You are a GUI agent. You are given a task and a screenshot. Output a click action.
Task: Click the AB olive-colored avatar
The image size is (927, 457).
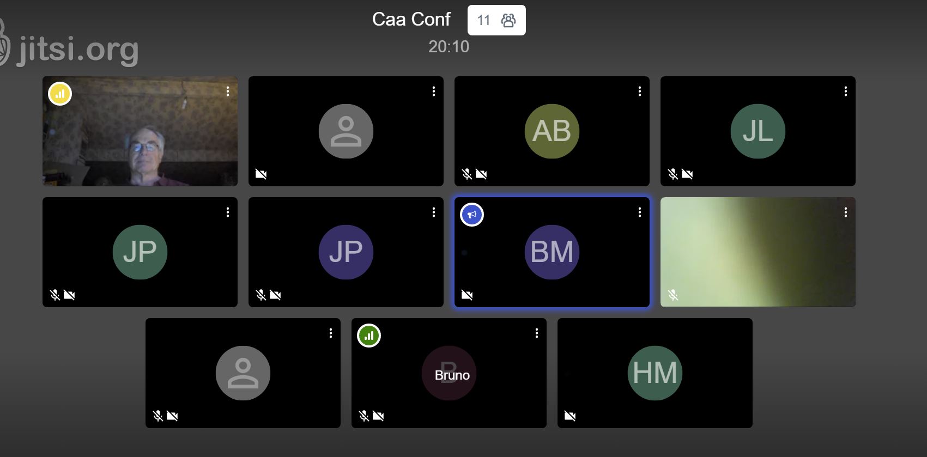(x=552, y=131)
